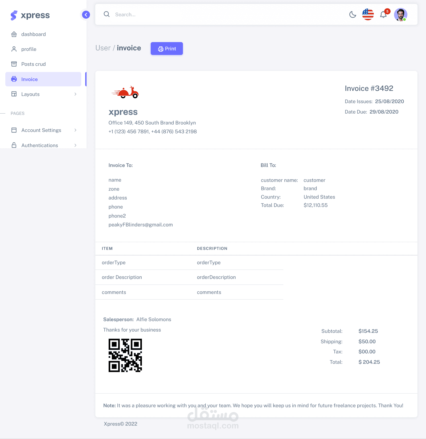Click the Tax $00.00 value
Image resolution: width=426 pixels, height=439 pixels.
tap(367, 352)
